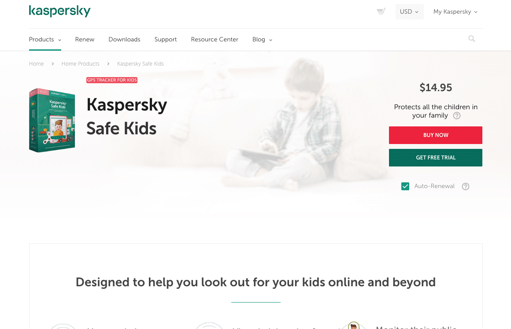This screenshot has height=329, width=511.
Task: Click the Kaspersky Safe Kids box image
Action: (52, 120)
